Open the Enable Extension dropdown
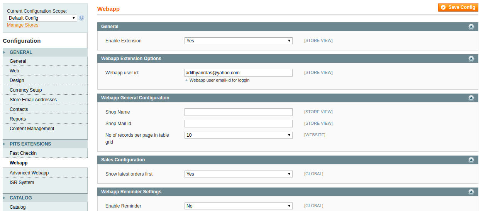Screen dimensions: 483x211 (x=238, y=41)
